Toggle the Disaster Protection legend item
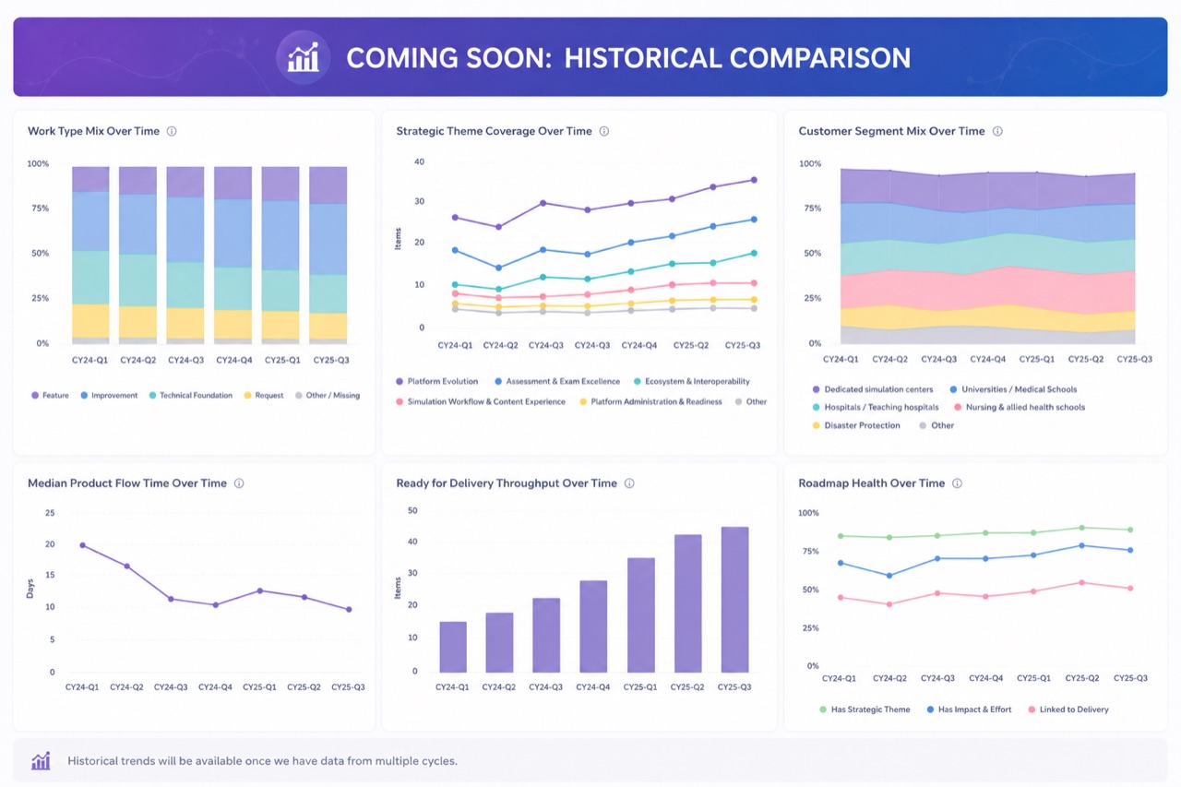1181x787 pixels. coord(857,425)
